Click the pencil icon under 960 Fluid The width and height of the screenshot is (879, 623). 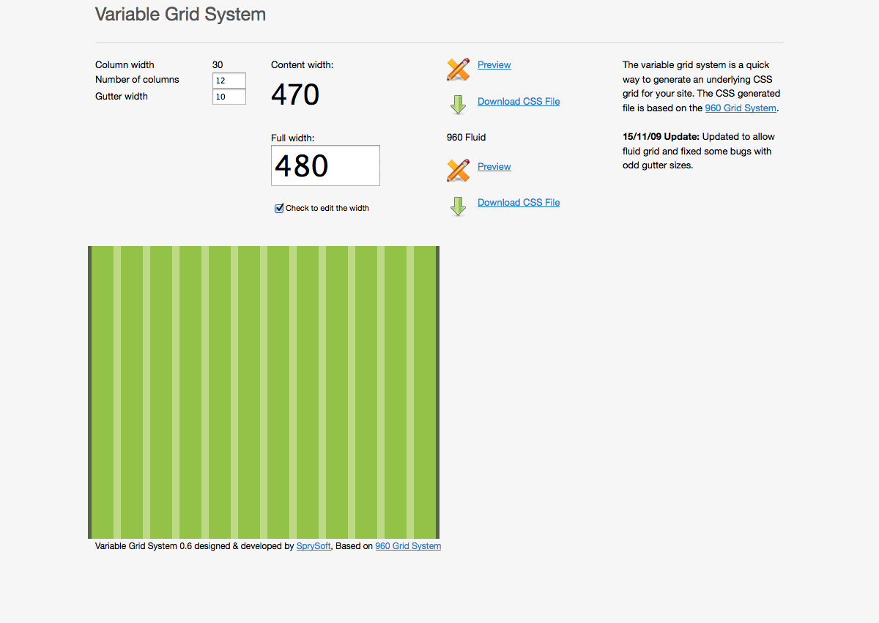coord(458,171)
